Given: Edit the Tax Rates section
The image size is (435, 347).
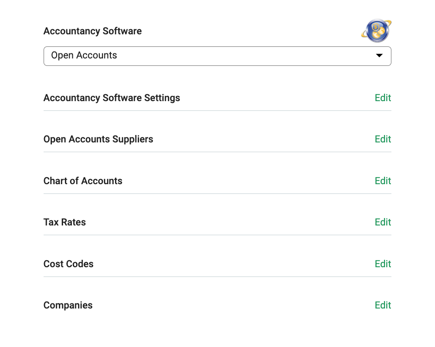Looking at the screenshot, I should click(x=383, y=222).
